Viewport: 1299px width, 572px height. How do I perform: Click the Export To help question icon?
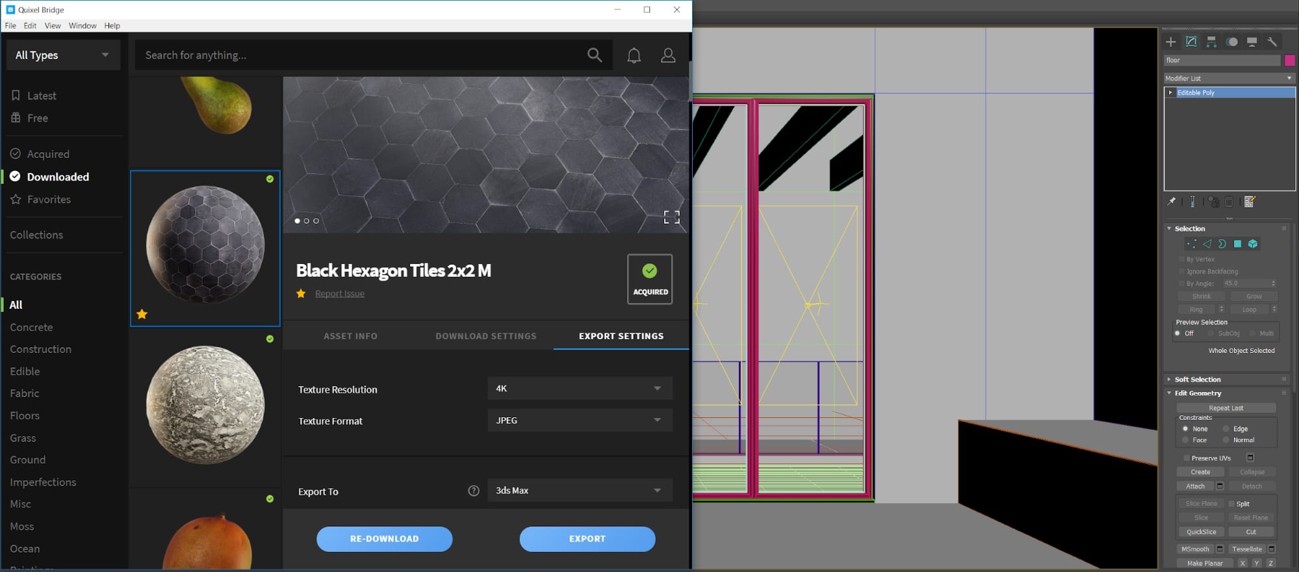coord(474,491)
